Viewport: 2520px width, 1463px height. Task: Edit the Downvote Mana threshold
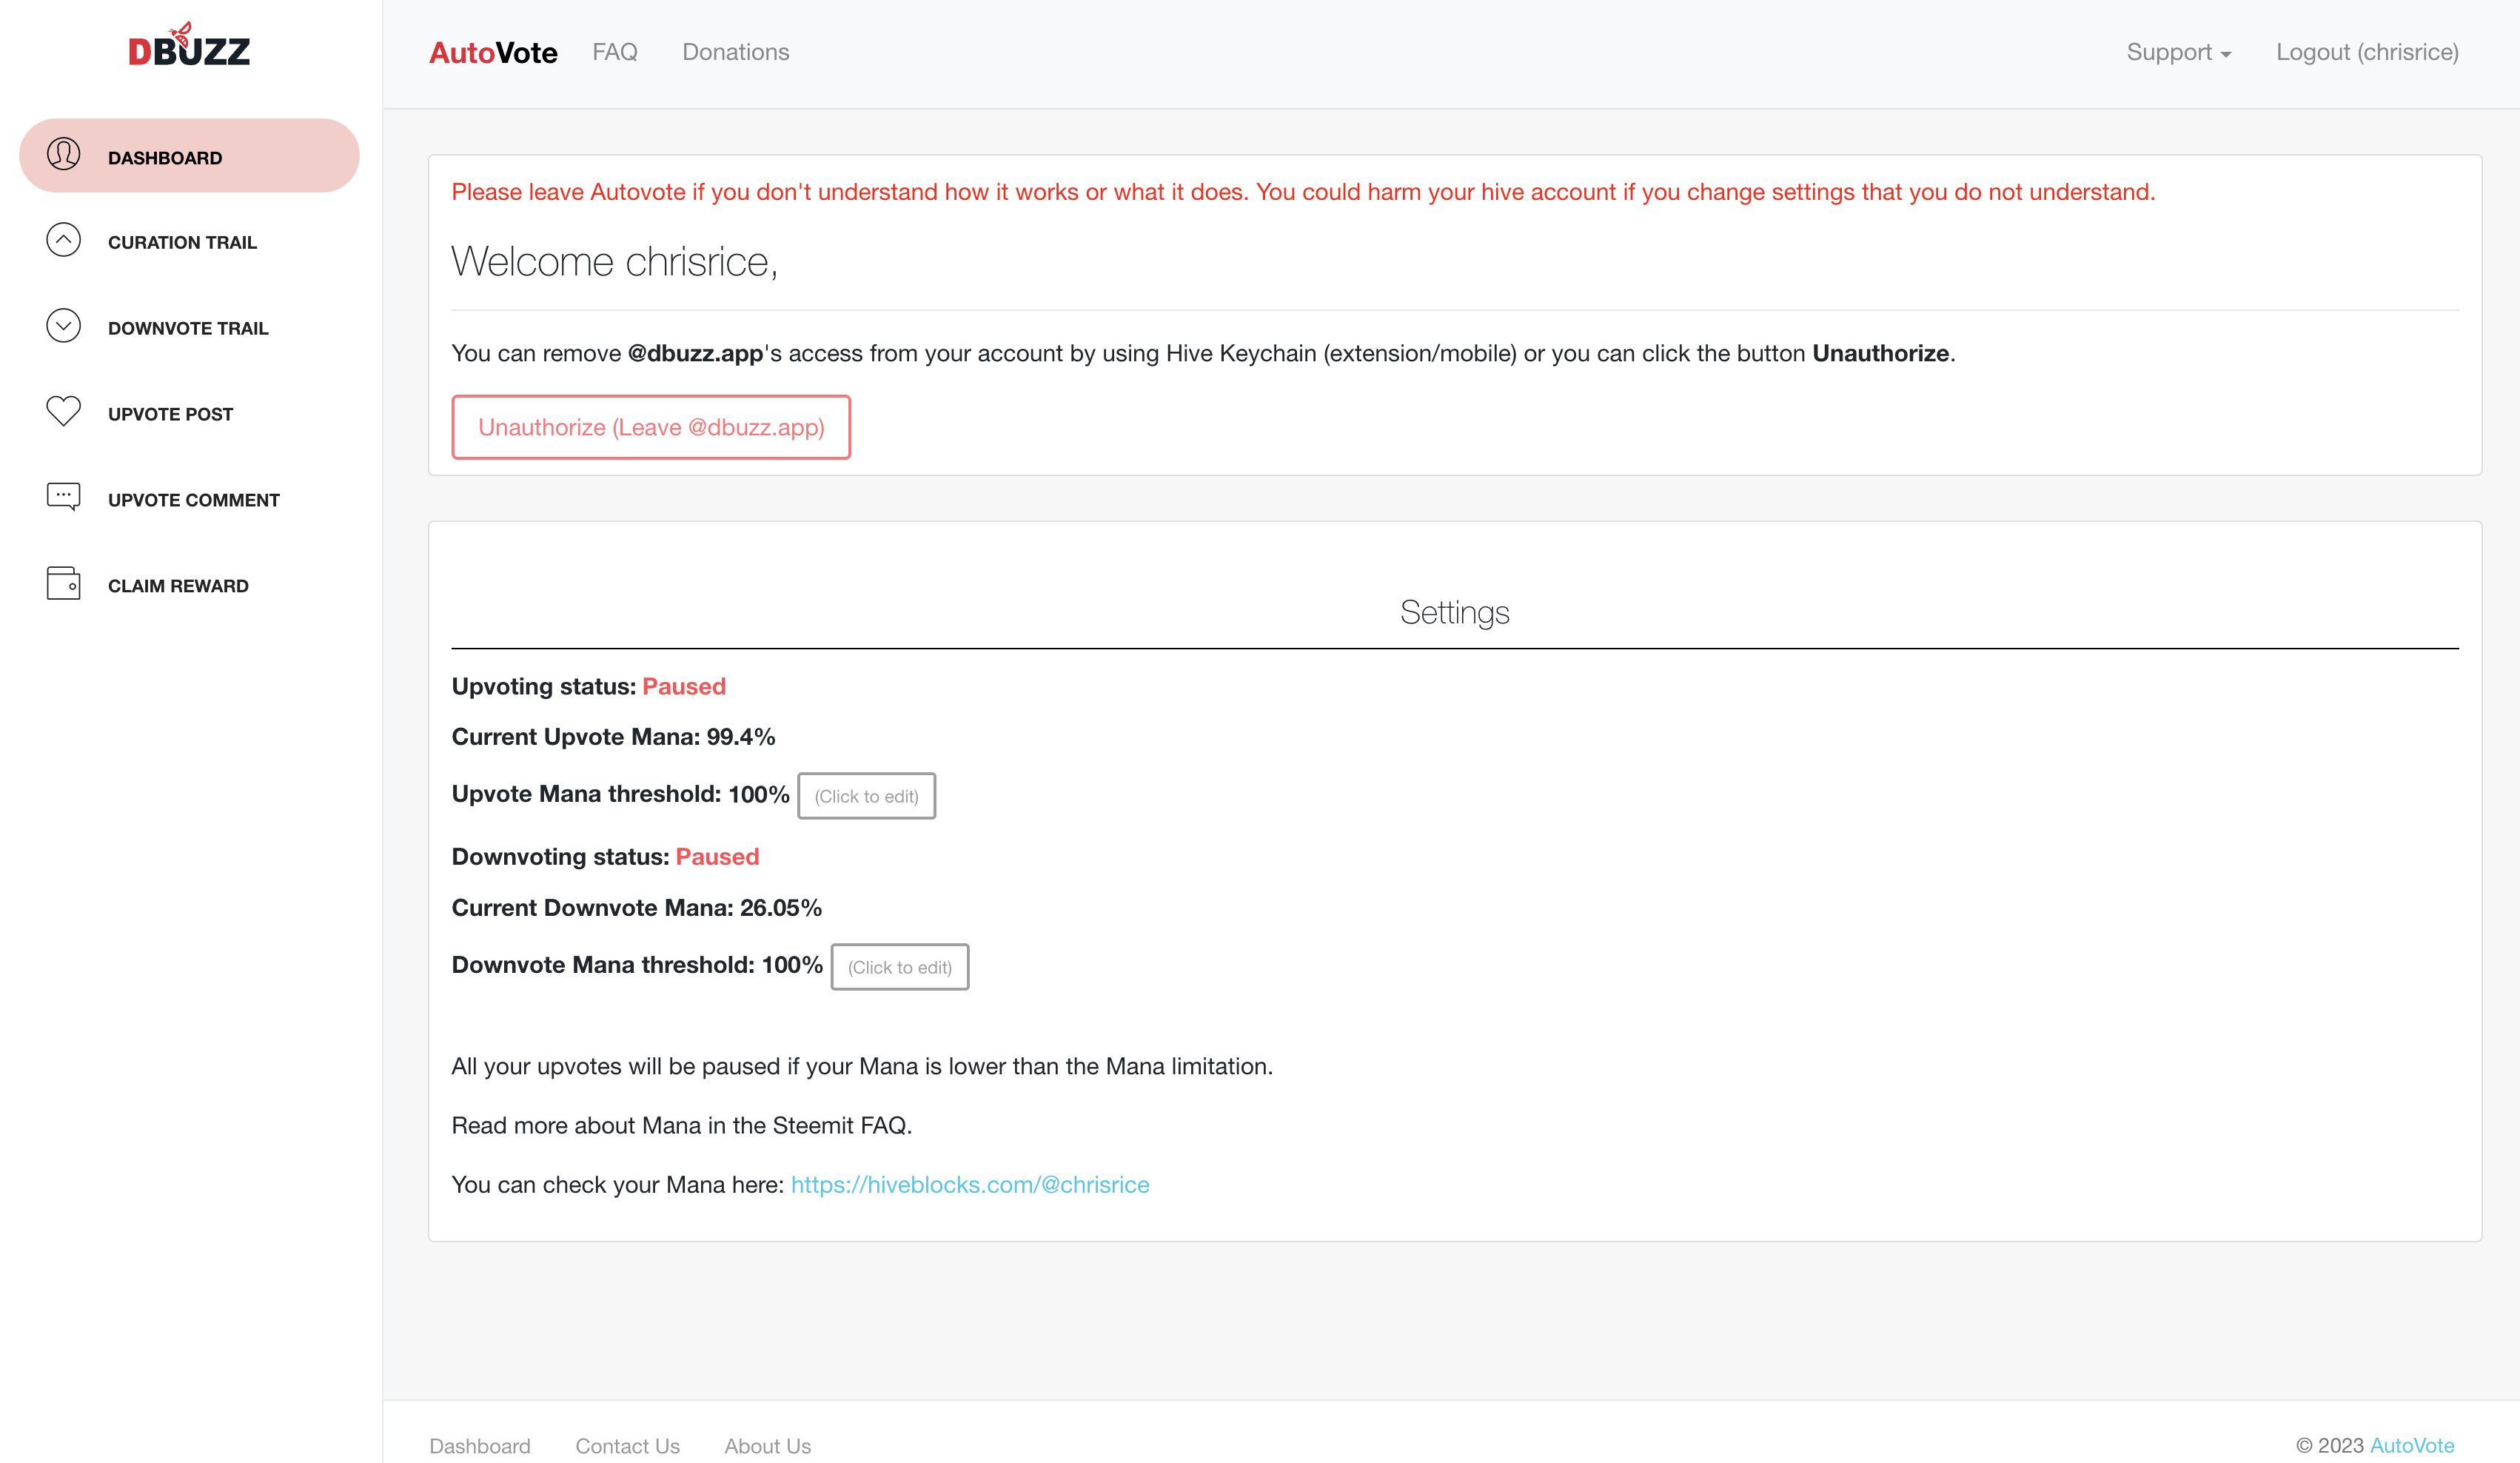900,967
